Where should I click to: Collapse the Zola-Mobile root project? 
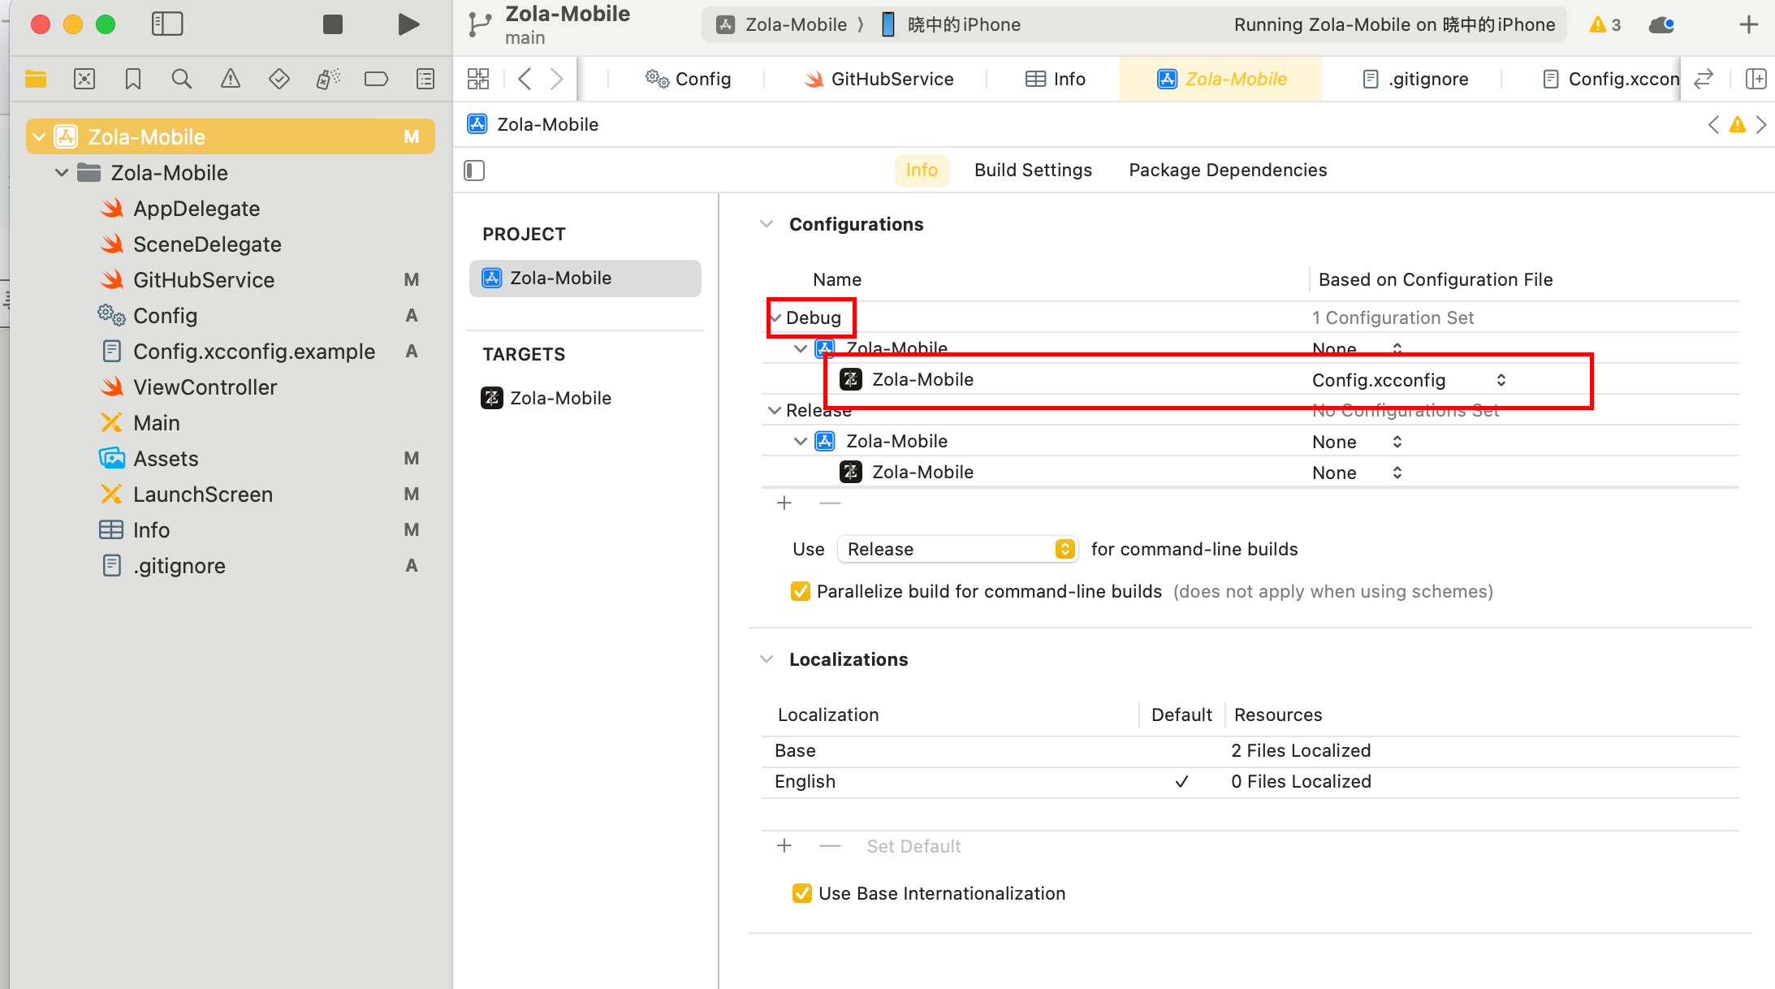(x=39, y=136)
